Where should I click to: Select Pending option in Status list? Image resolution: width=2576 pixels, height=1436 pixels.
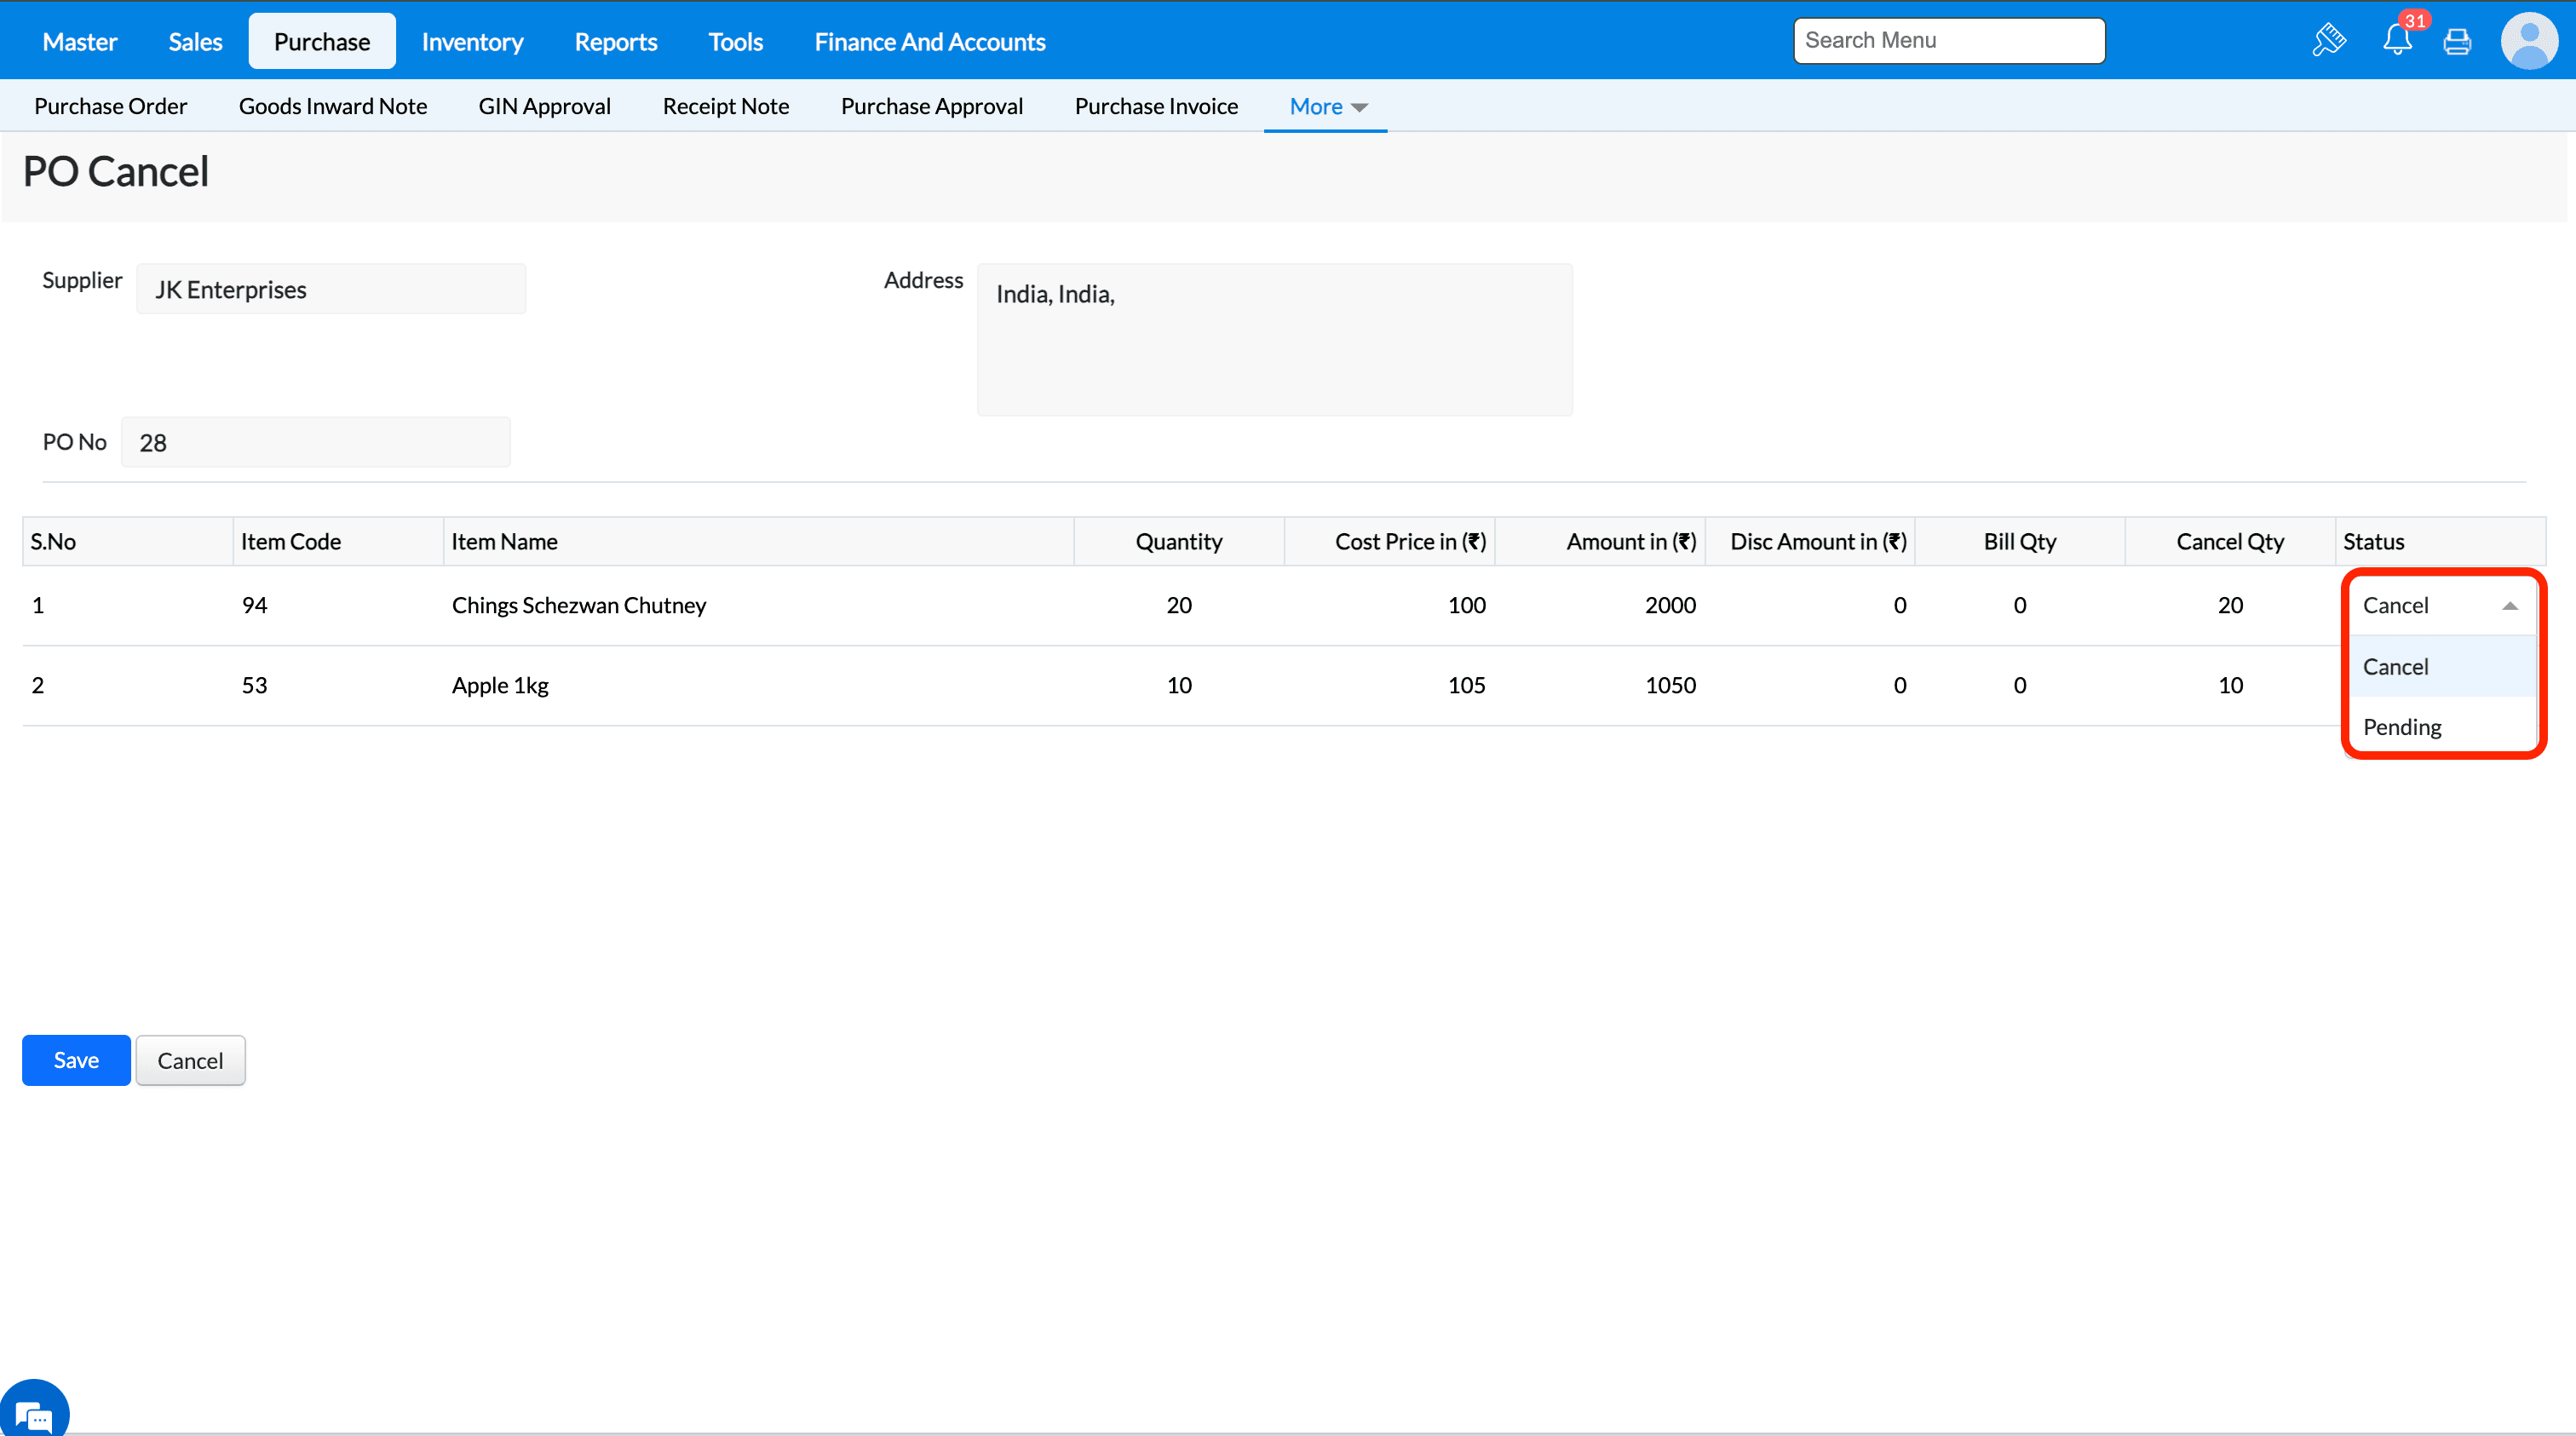click(2402, 727)
